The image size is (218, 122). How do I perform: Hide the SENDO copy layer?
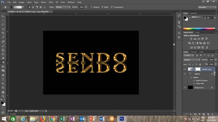click(185, 69)
